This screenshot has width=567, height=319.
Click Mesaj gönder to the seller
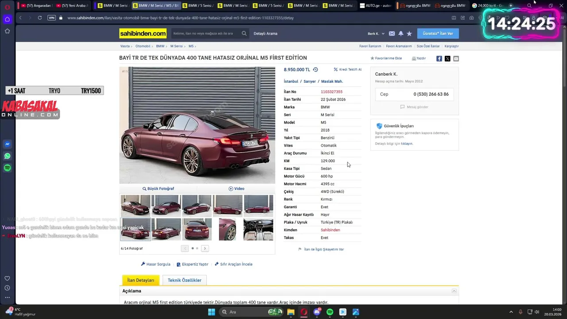[x=415, y=107]
